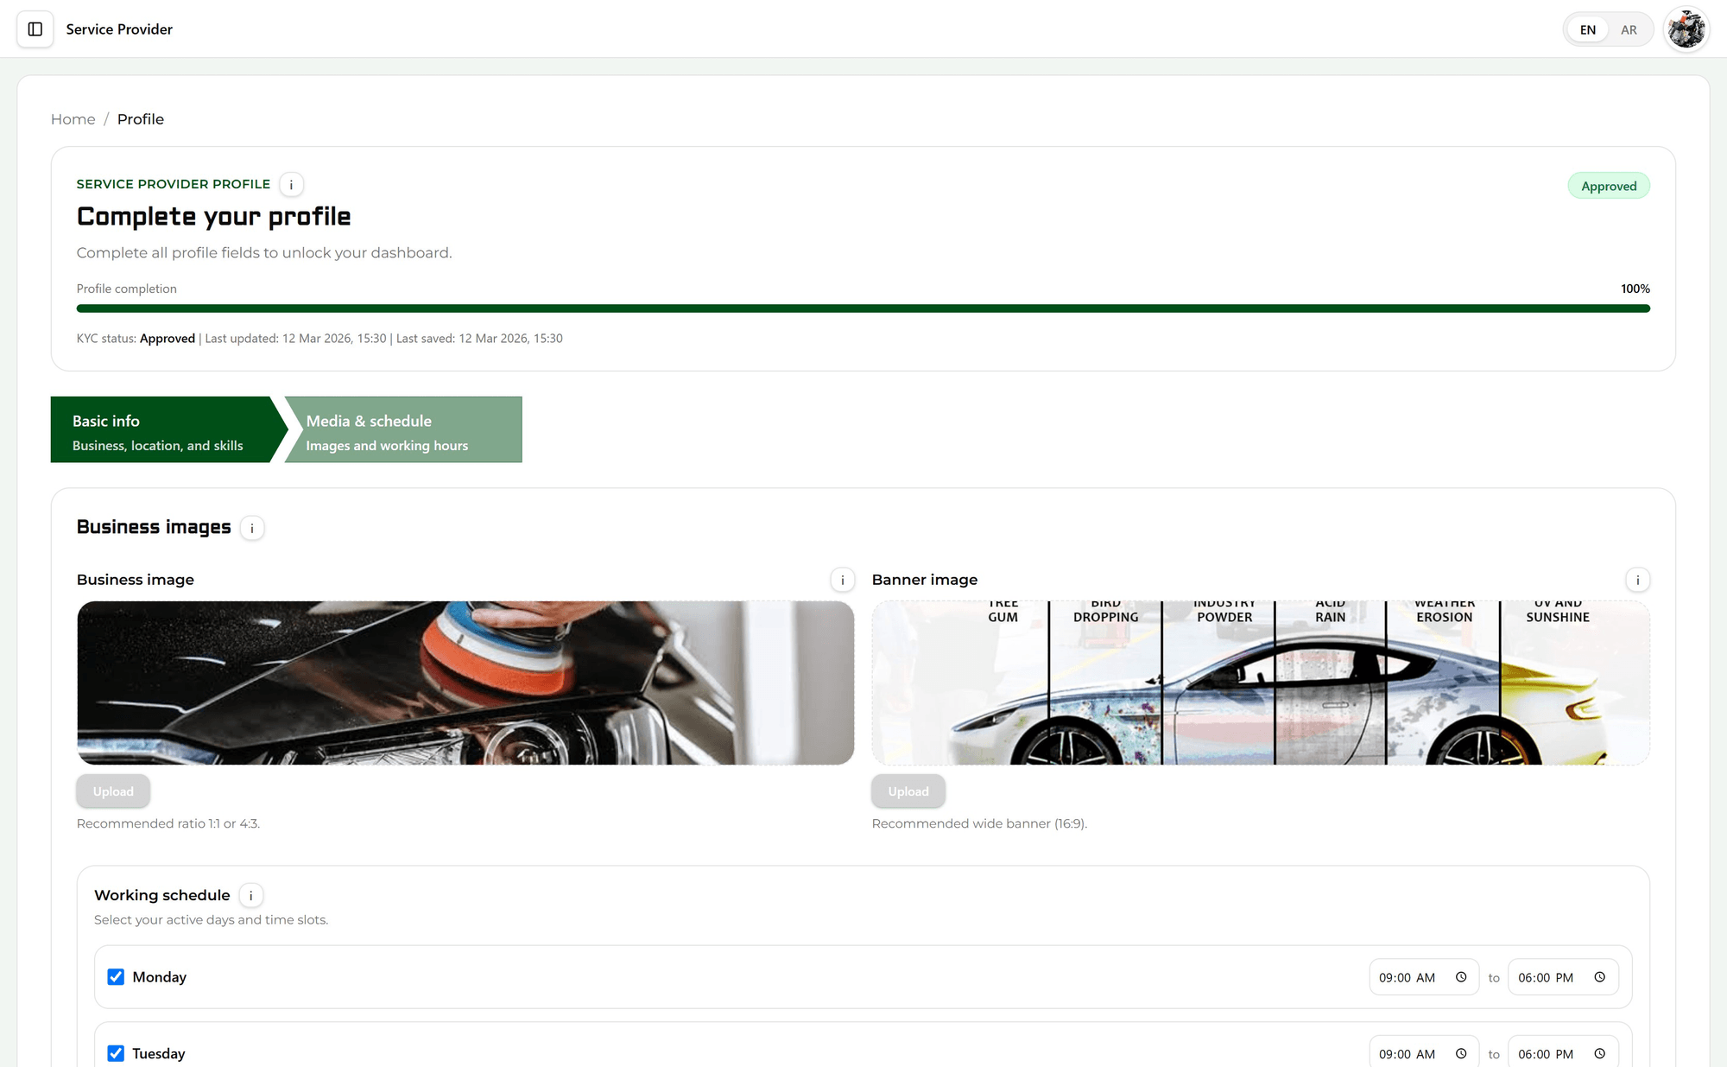Click the Service Provider title text
The width and height of the screenshot is (1727, 1067).
point(119,29)
